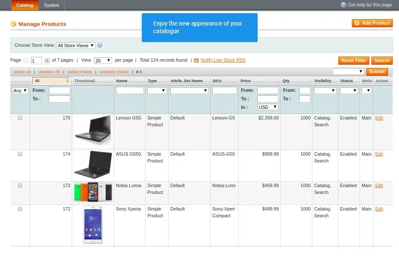The width and height of the screenshot is (399, 256).
Task: Open the System menu
Action: [x=51, y=5]
